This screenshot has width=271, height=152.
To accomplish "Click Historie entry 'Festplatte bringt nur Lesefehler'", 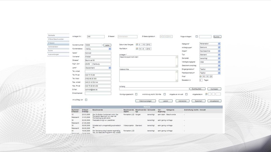I will point(104,120).
